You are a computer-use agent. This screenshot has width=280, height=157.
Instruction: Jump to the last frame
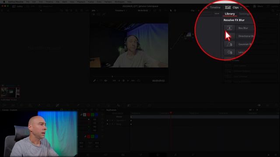(133, 81)
